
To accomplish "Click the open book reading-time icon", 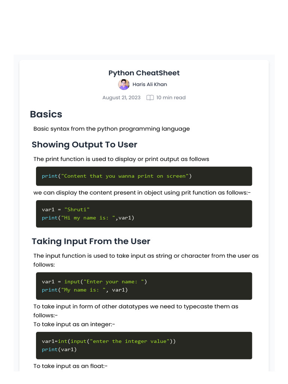I will click(x=150, y=98).
